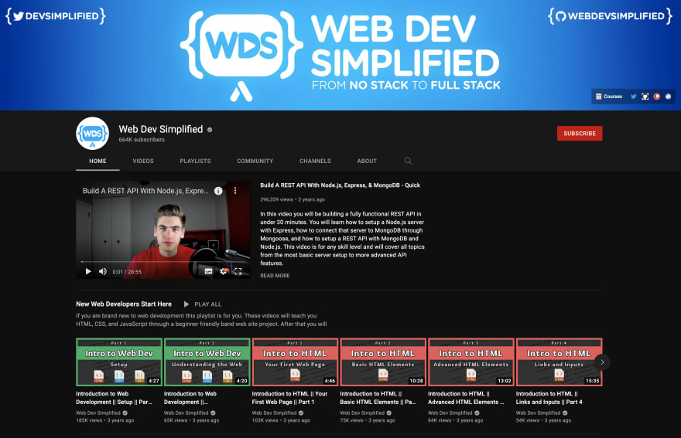Click channel name under the 54K views video
681x438 pixels.
(x=538, y=413)
